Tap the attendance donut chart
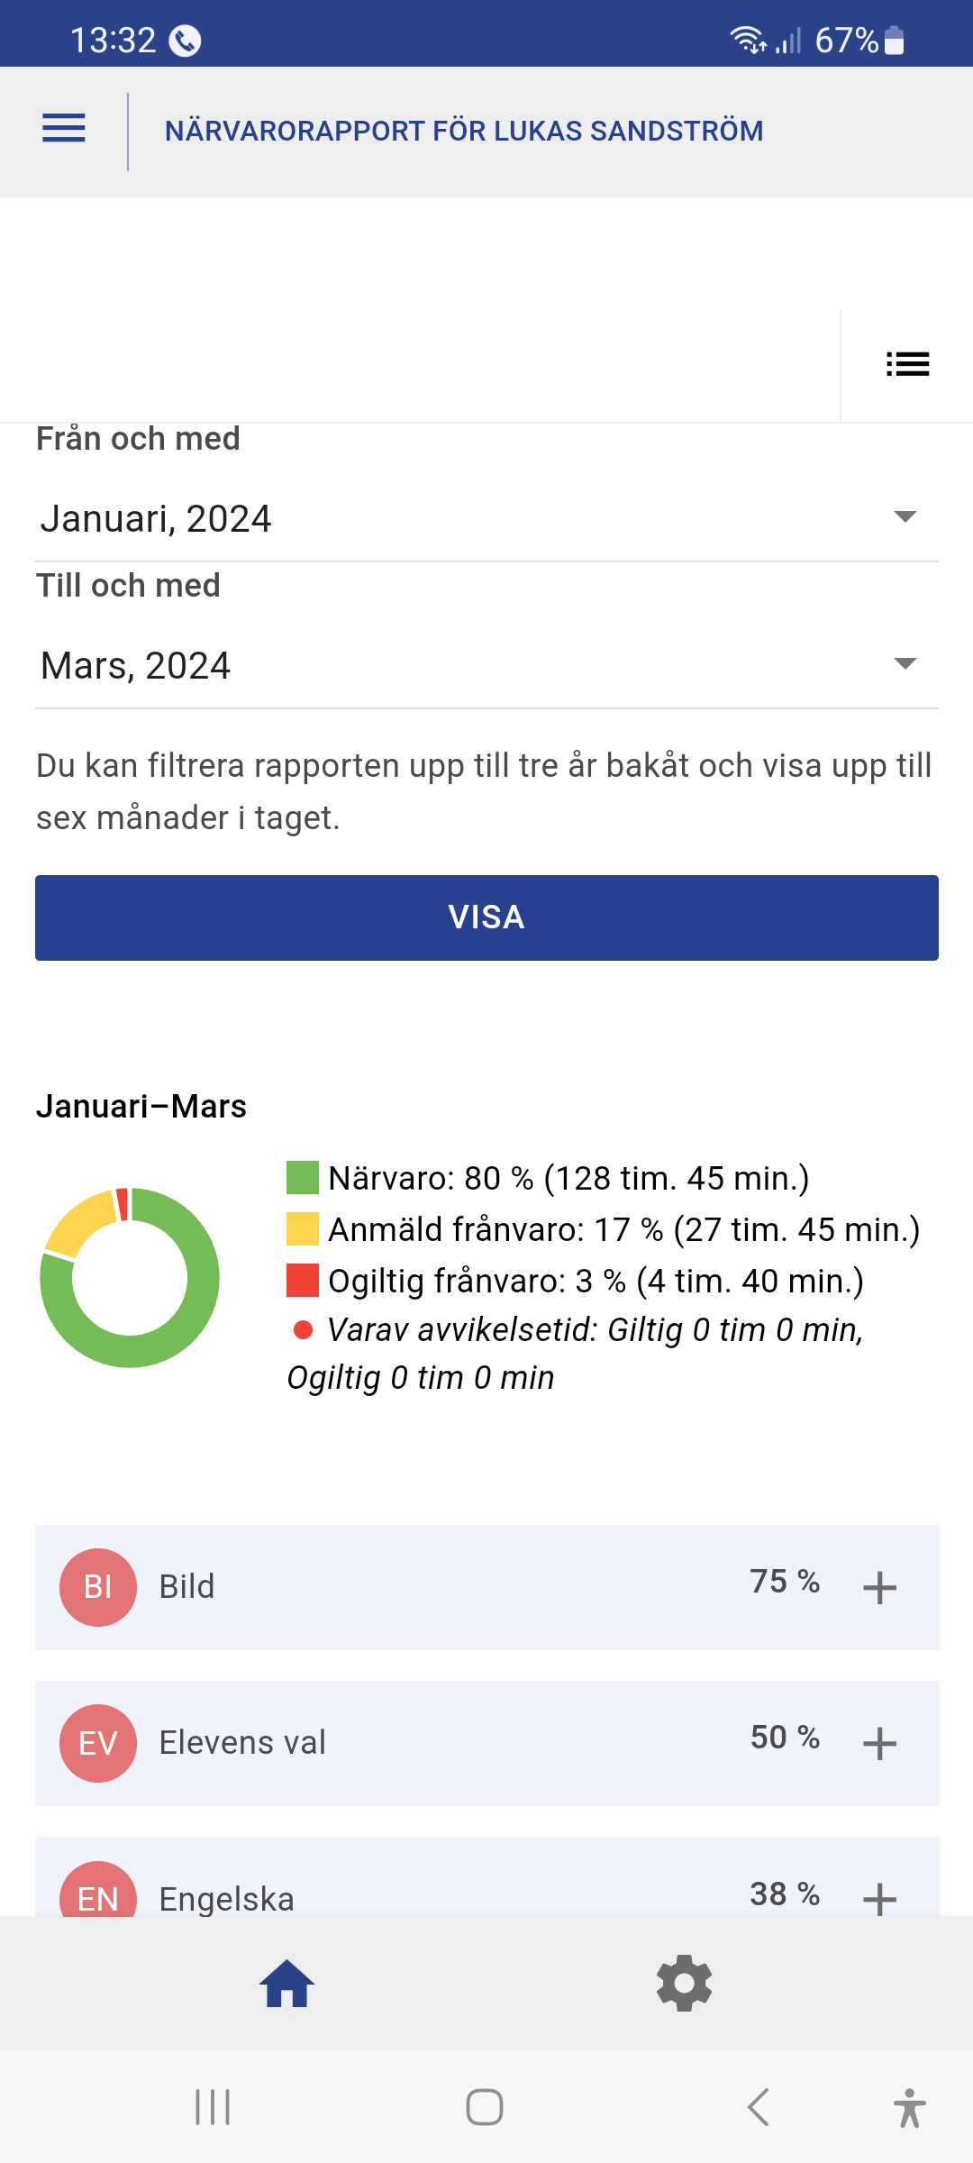973x2163 pixels. [130, 1278]
